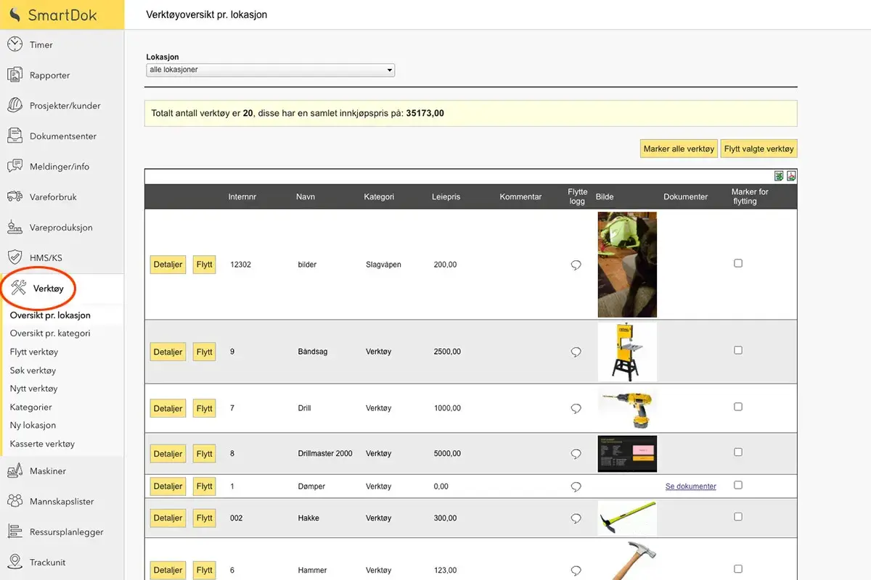Viewport: 871px width, 580px height.
Task: Open the Båndsag tool thumbnail image
Action: coord(627,352)
